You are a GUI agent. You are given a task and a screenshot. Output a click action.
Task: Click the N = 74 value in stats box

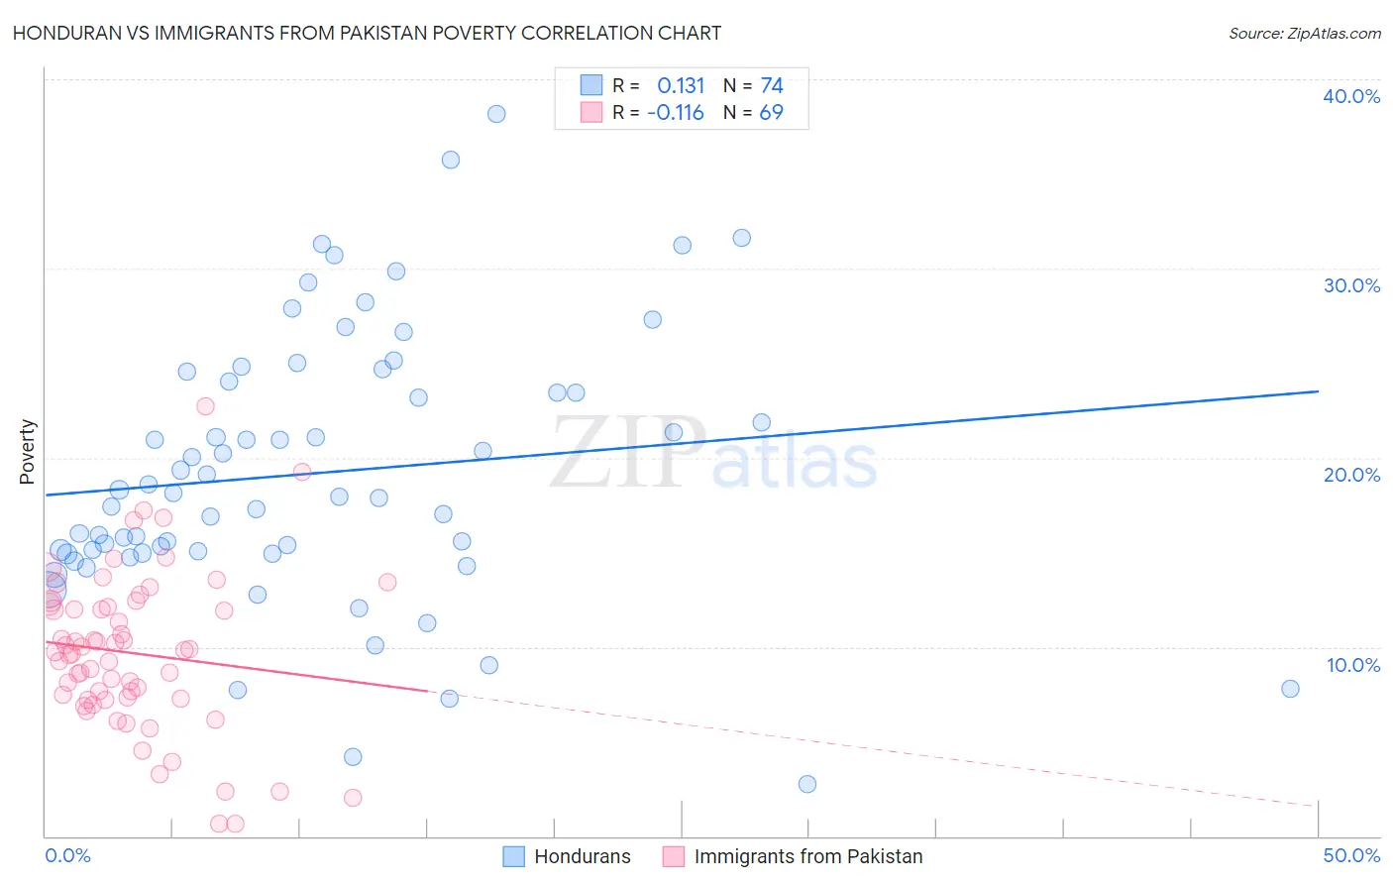tap(753, 85)
